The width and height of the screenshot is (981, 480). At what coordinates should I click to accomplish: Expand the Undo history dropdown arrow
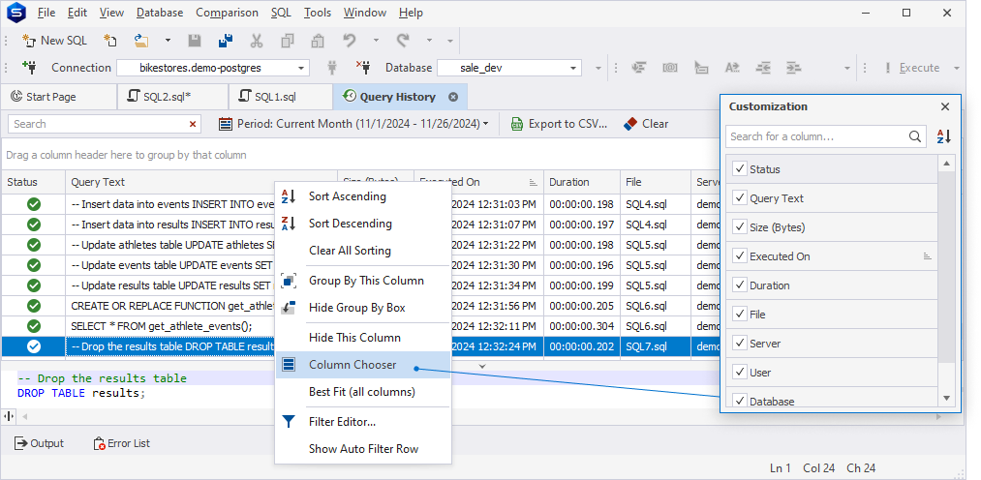pos(376,41)
